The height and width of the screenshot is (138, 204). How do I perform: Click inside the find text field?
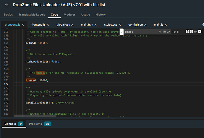point(140,32)
